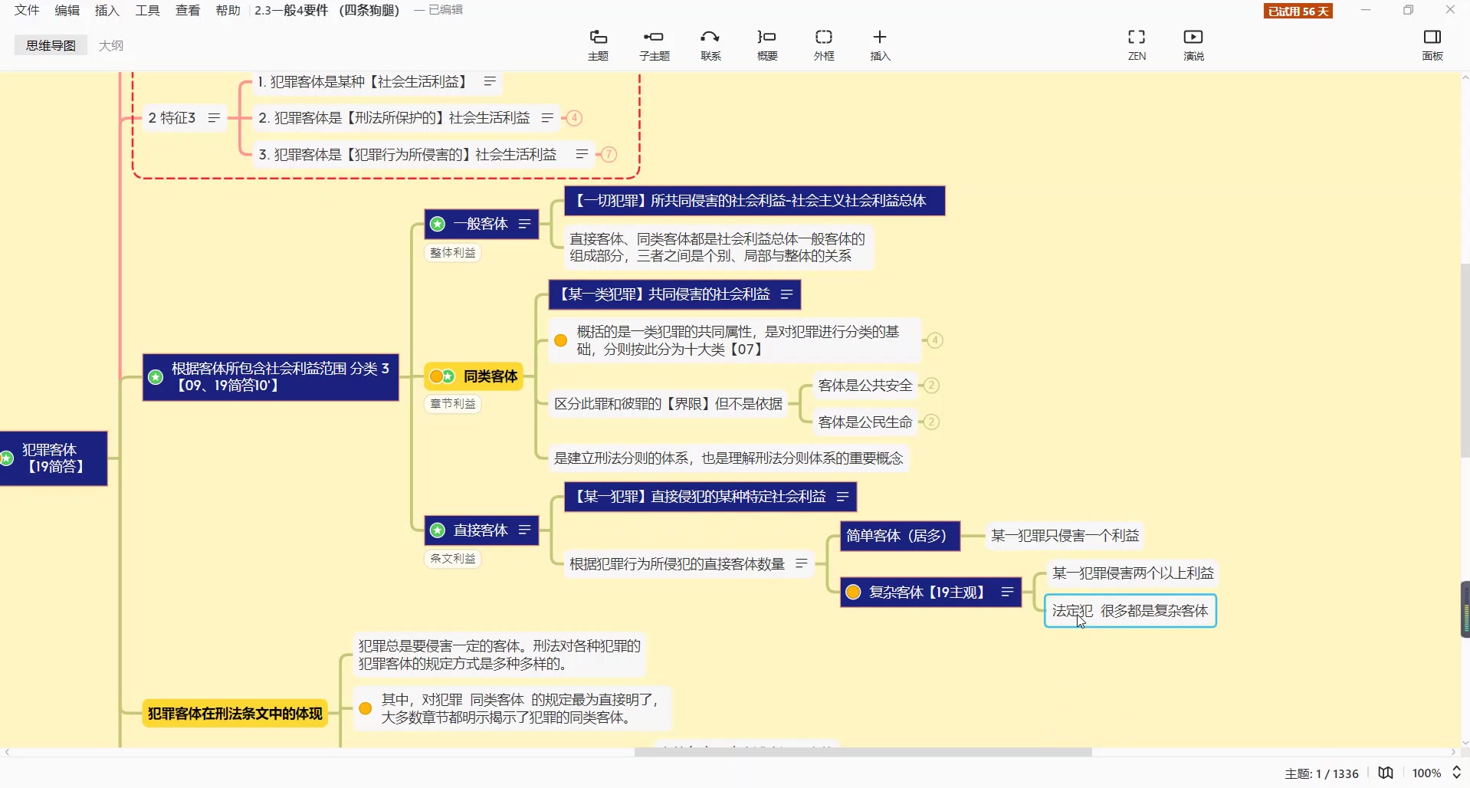This screenshot has width=1470, height=788.
Task: Open the 插入 menu in menu bar
Action: click(107, 10)
